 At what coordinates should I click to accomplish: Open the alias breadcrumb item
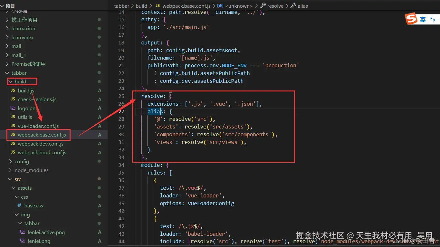click(x=302, y=5)
